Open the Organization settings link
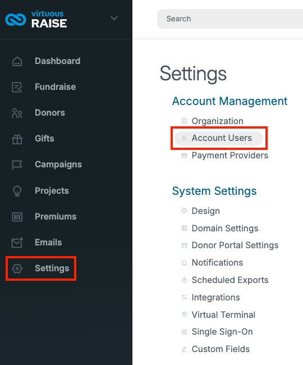The width and height of the screenshot is (303, 365). pos(217,121)
